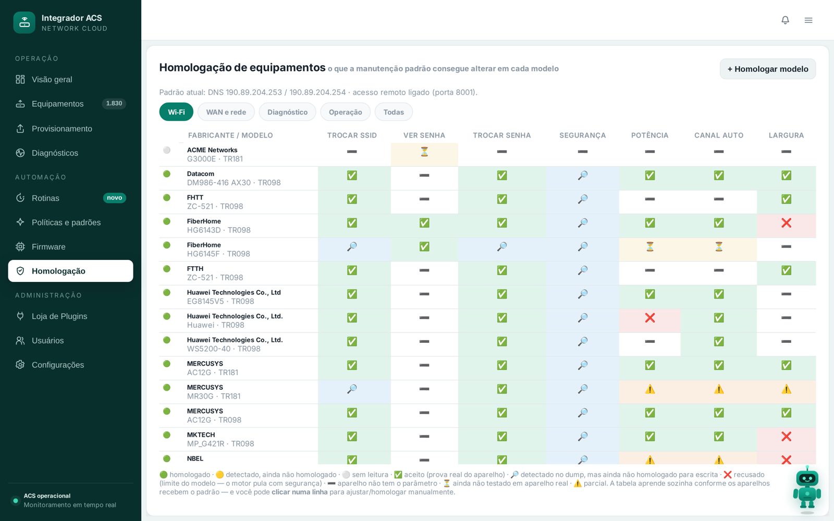Click the Firmware chip icon

pos(20,246)
